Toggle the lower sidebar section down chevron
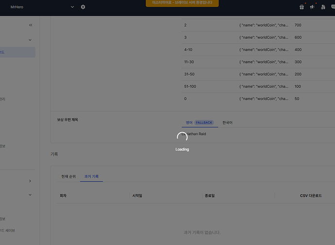335x245 pixels. click(x=30, y=195)
